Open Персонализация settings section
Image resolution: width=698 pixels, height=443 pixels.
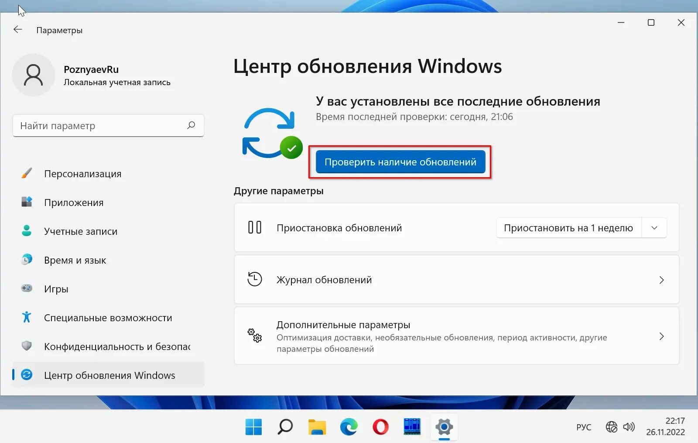(x=108, y=174)
